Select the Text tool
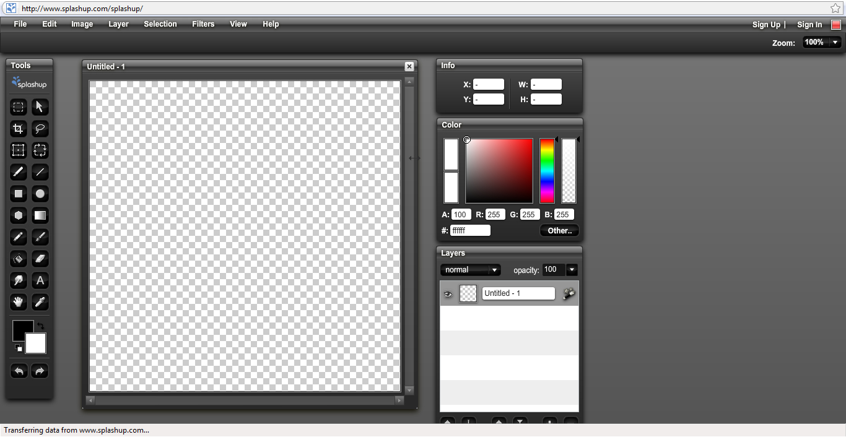846x437 pixels. pyautogui.click(x=40, y=280)
